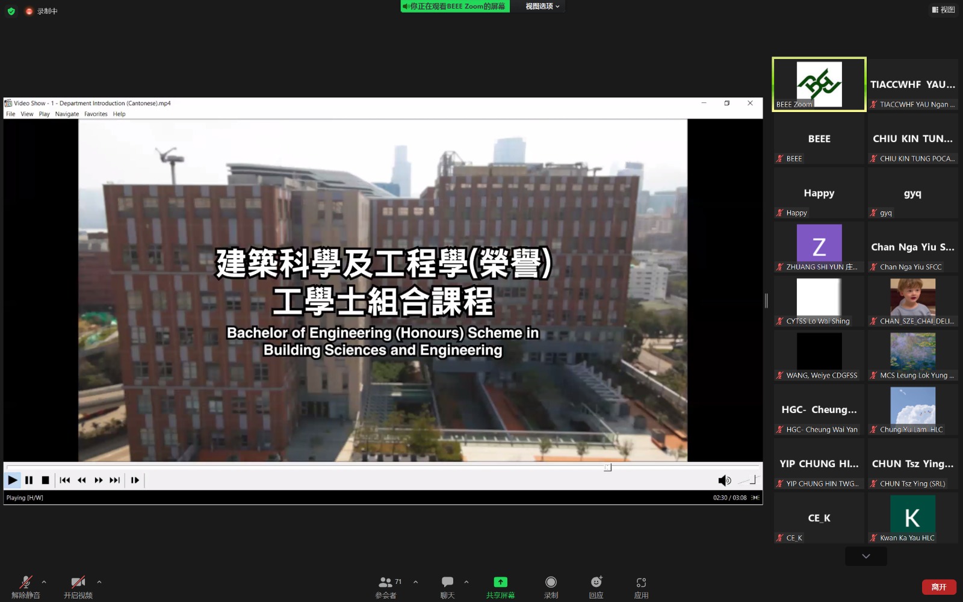Select the Chung Yu Lam HLC participant tile
The width and height of the screenshot is (963, 602).
click(912, 409)
